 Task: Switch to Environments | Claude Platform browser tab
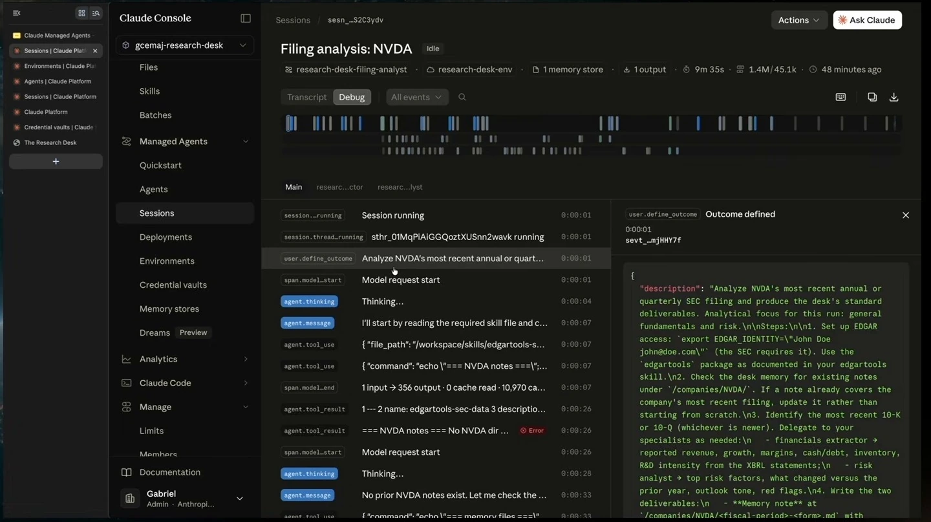56,66
